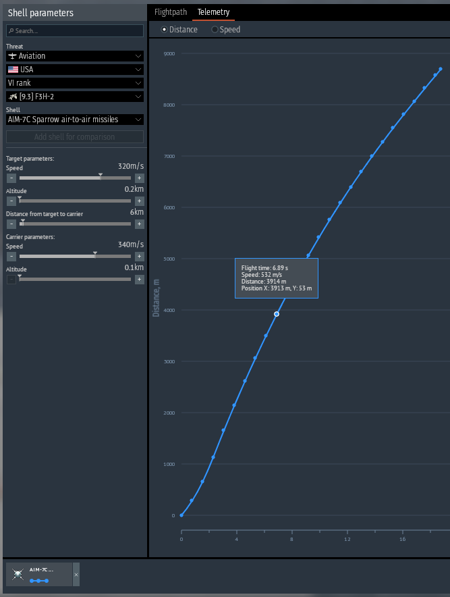The height and width of the screenshot is (597, 450).
Task: Adjust the carrier Altitude slider
Action: (x=75, y=279)
